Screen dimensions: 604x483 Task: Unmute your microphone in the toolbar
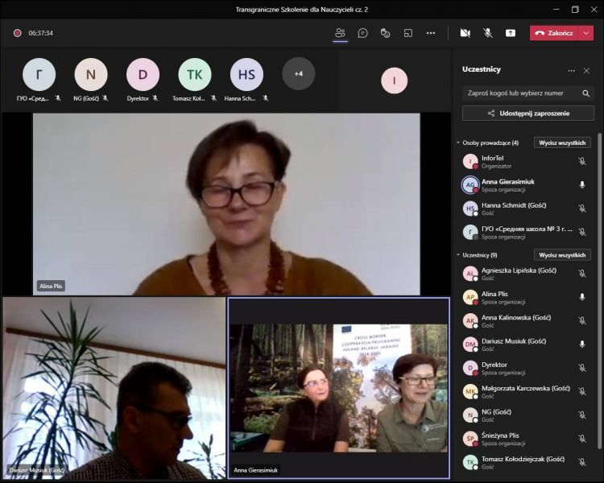point(488,33)
